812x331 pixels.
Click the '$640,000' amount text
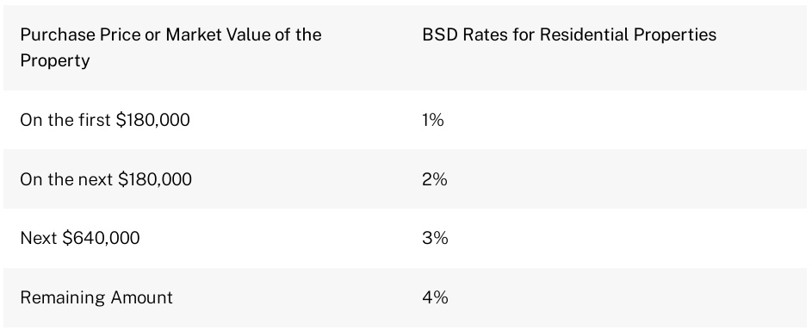(x=101, y=238)
